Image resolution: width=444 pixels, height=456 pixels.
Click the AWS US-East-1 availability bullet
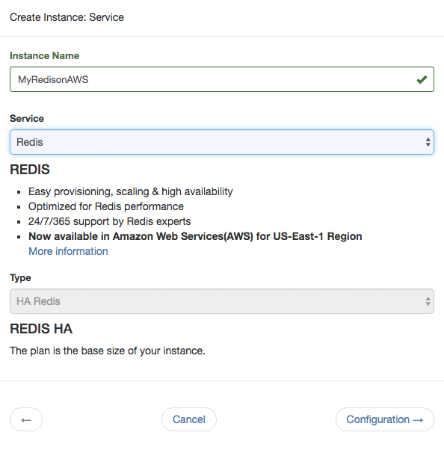pyautogui.click(x=195, y=236)
